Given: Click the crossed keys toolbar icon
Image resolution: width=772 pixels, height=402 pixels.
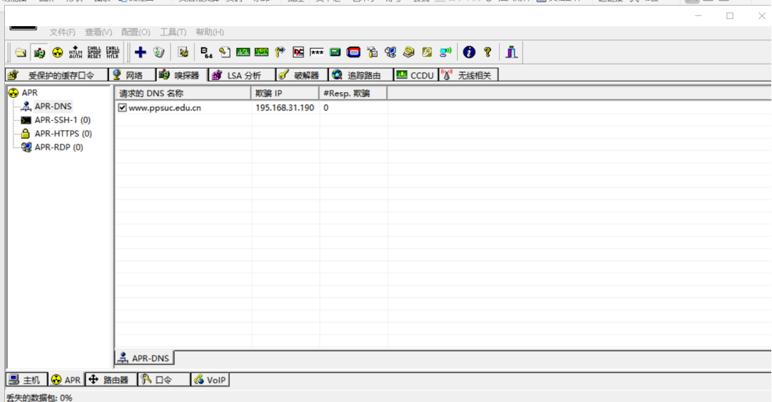Looking at the screenshot, I should click(280, 52).
